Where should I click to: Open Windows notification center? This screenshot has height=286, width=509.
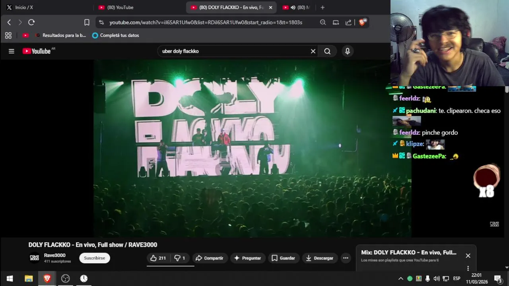tap(498, 278)
